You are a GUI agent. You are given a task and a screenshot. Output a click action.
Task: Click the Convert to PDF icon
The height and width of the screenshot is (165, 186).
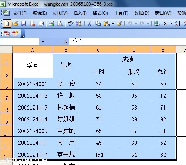[7, 33]
